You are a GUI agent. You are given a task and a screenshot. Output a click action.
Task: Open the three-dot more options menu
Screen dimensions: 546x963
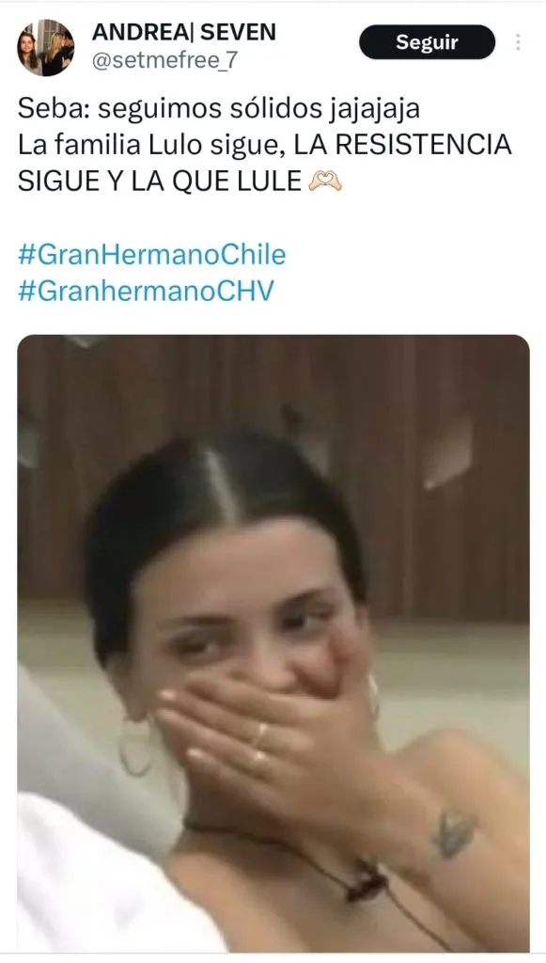519,41
